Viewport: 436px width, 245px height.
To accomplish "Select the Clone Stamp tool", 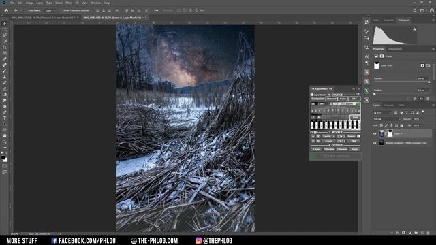I will (x=5, y=77).
